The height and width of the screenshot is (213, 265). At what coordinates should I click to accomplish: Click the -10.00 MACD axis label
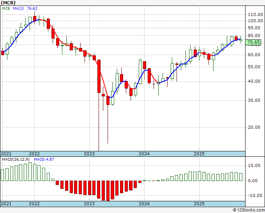coord(254,195)
